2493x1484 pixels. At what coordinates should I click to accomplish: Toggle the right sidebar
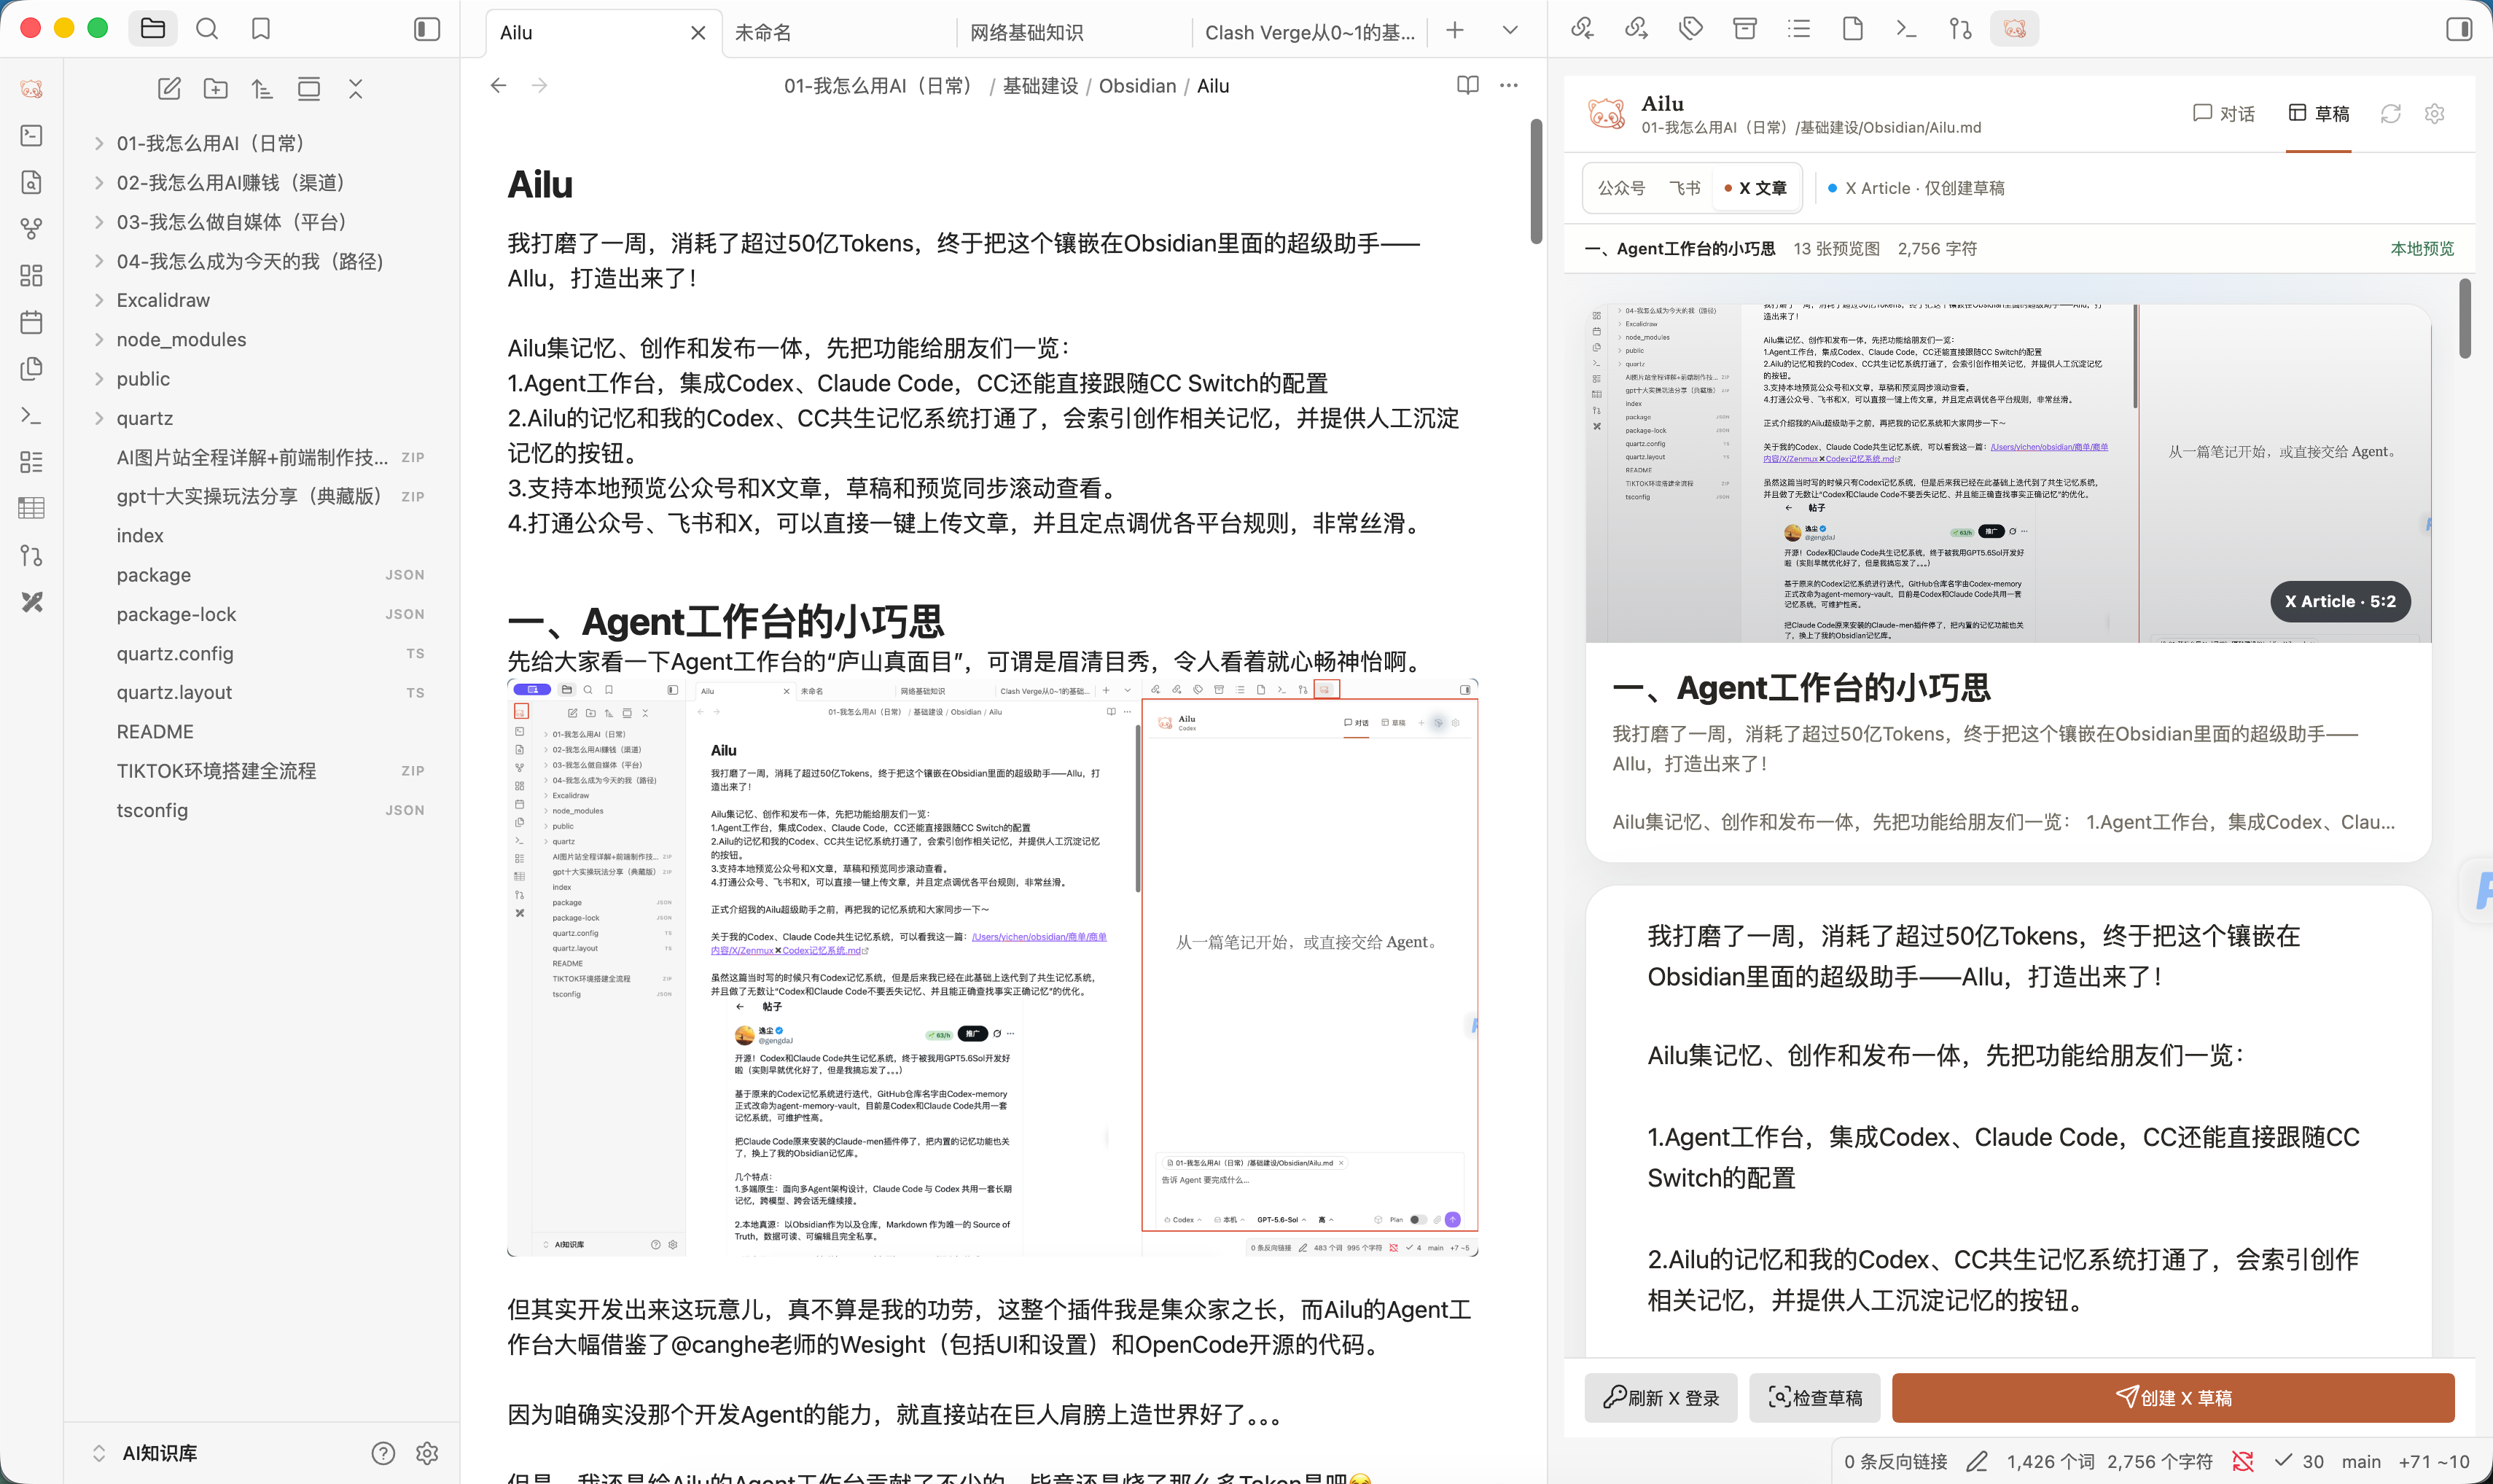click(x=2459, y=29)
